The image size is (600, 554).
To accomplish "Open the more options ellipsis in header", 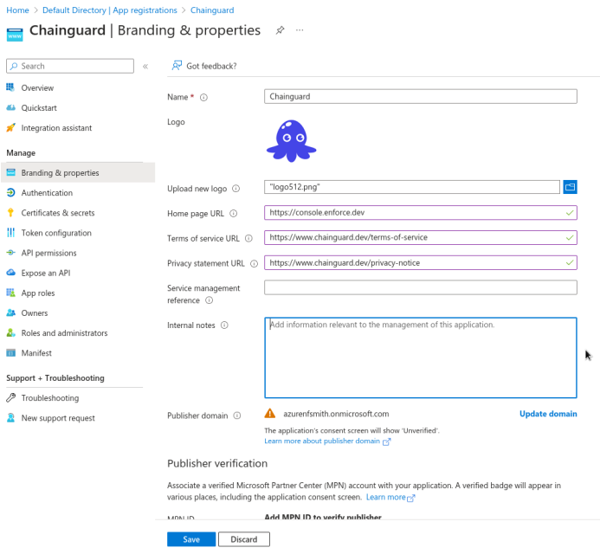I will (300, 30).
